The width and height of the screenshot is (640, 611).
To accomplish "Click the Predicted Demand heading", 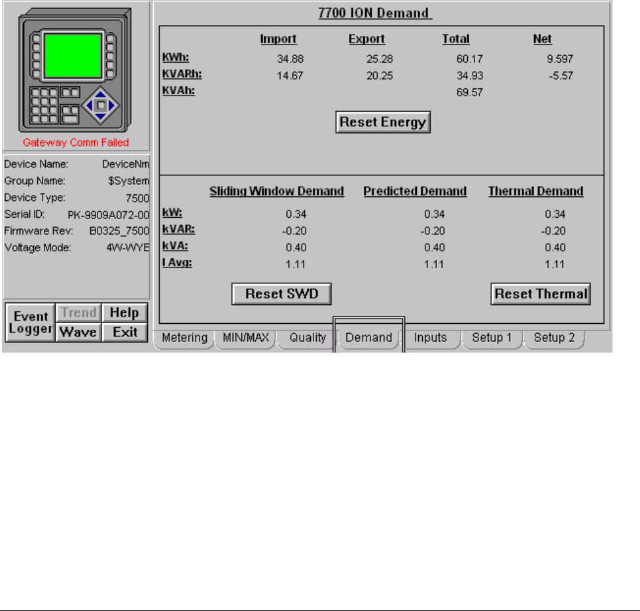I will [415, 191].
